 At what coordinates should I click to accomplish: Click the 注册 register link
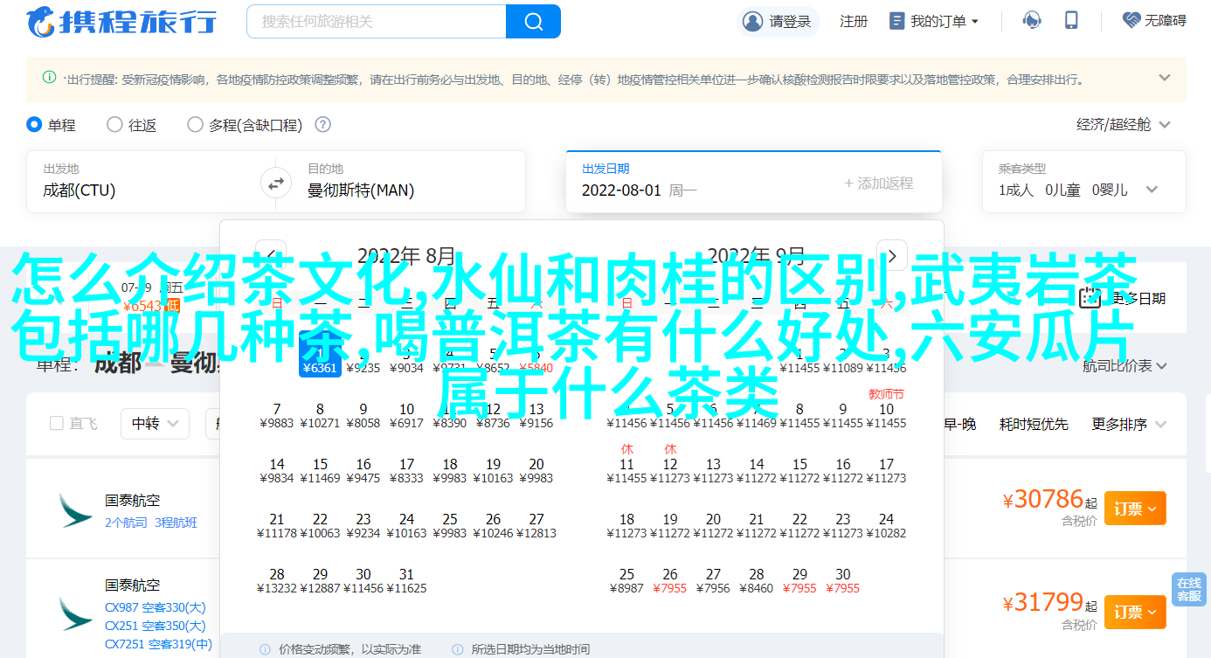[853, 21]
